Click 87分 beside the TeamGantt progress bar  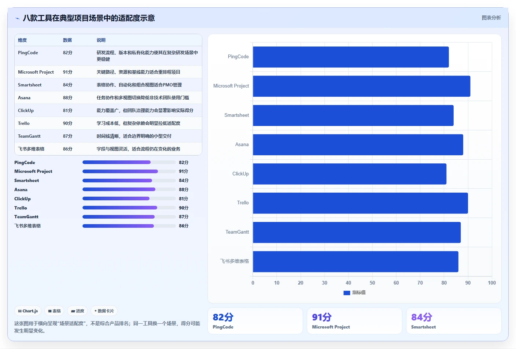click(x=184, y=217)
